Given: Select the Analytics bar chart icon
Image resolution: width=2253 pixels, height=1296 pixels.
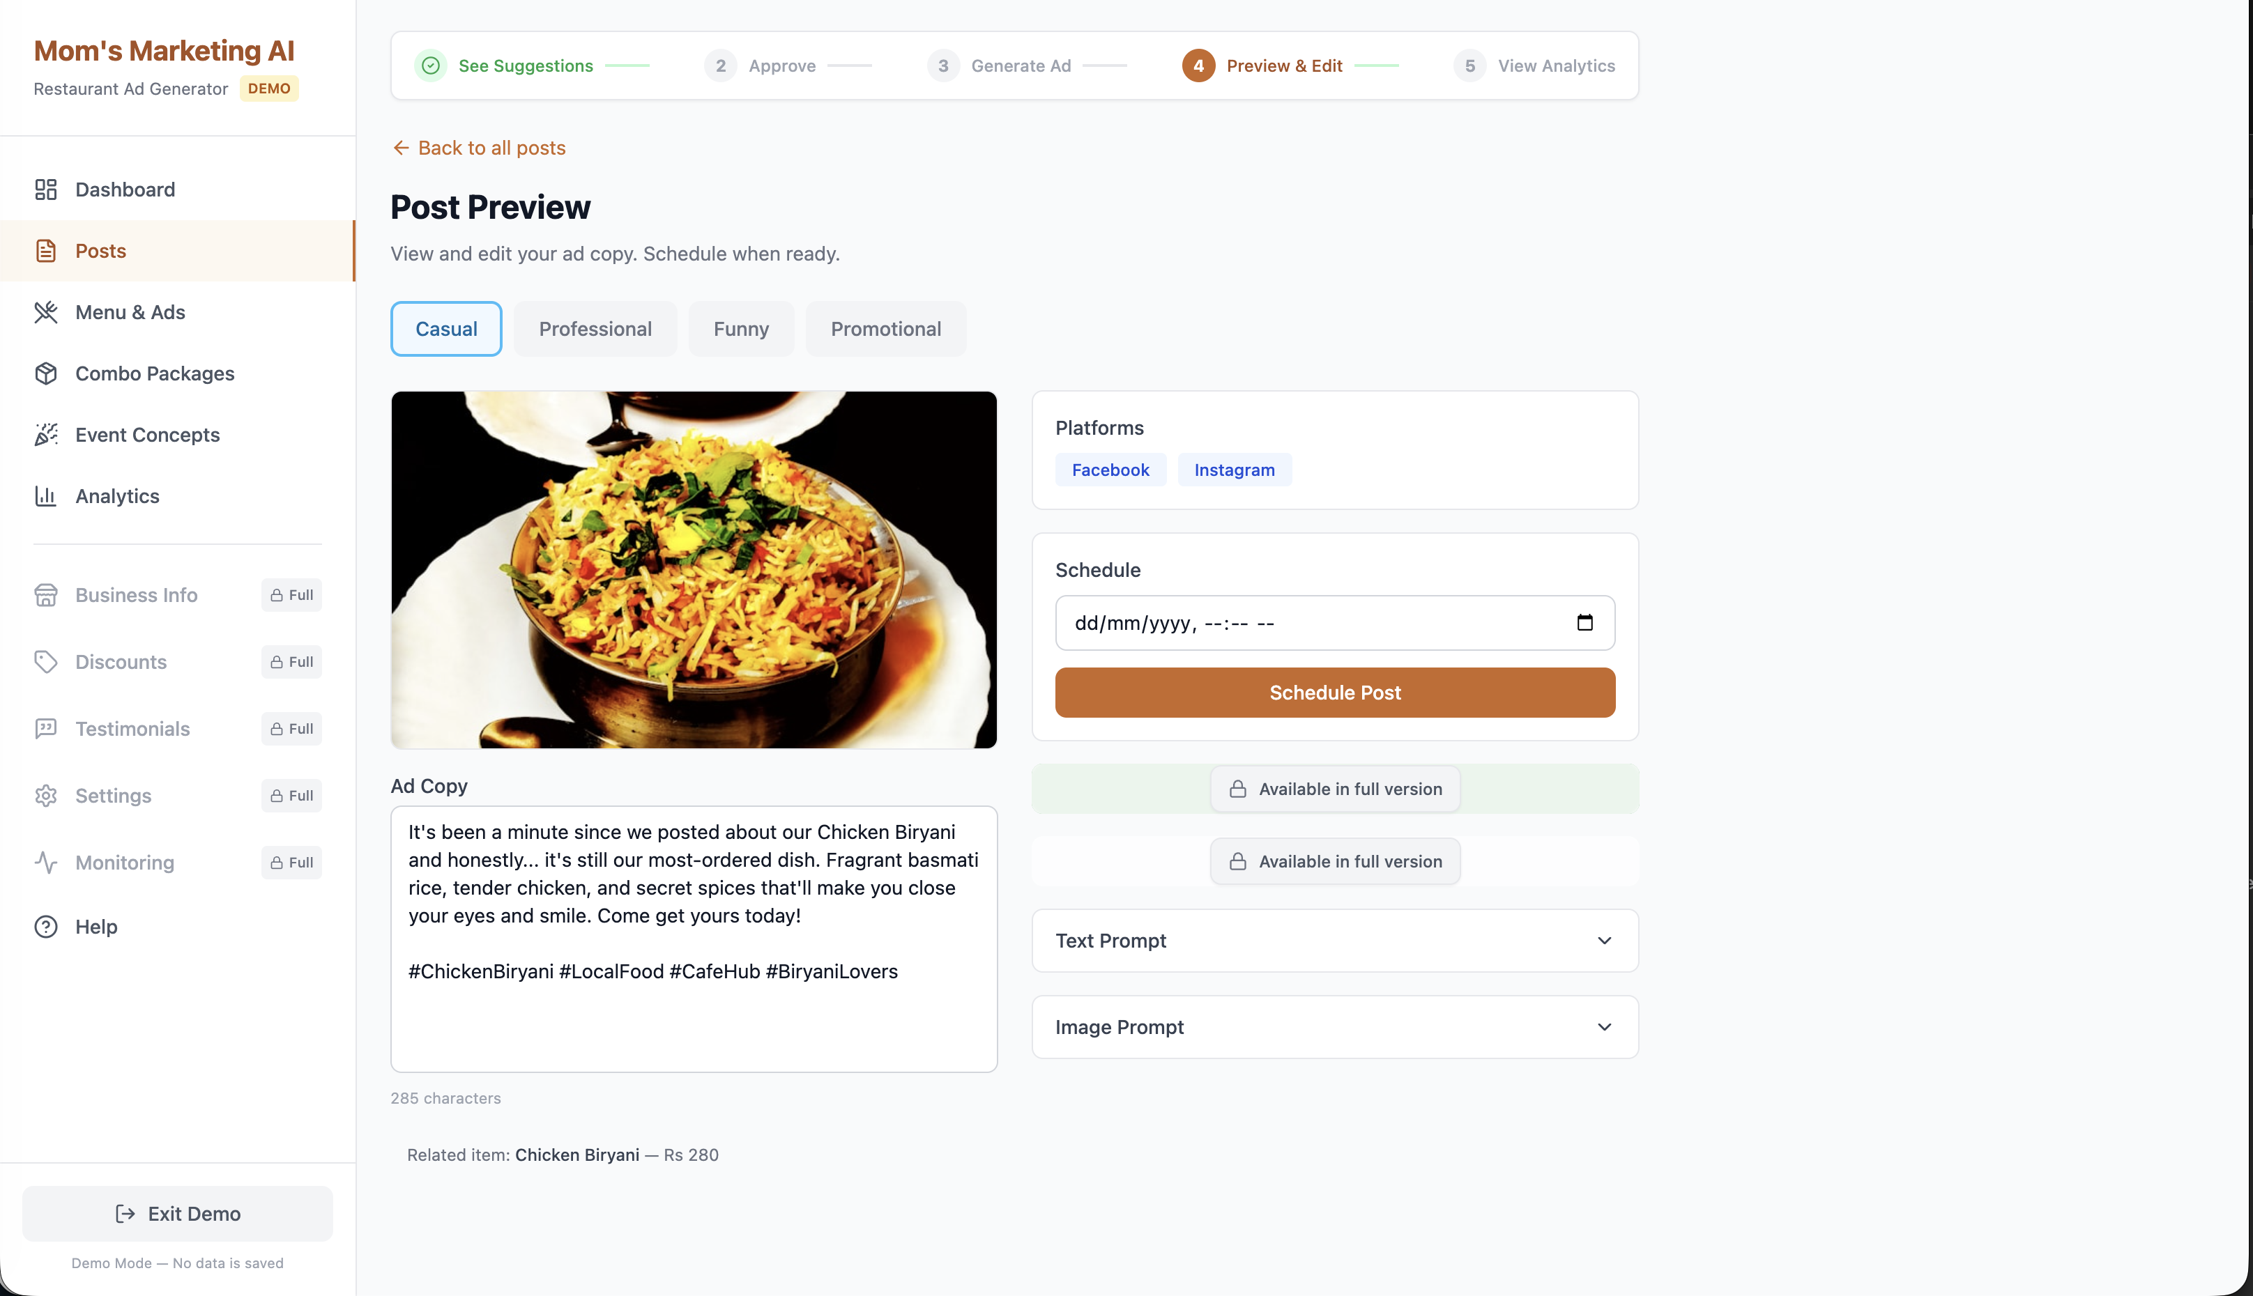Looking at the screenshot, I should (46, 496).
